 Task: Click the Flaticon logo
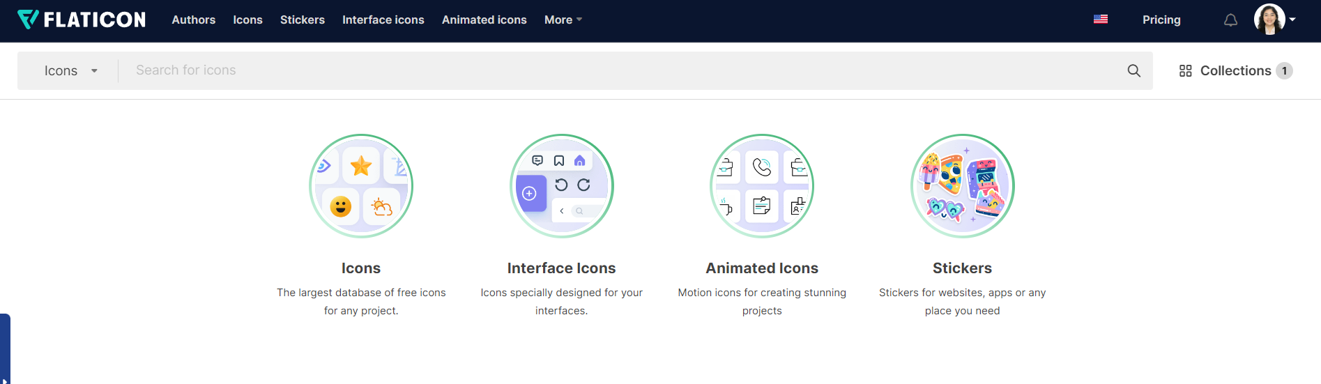82,20
